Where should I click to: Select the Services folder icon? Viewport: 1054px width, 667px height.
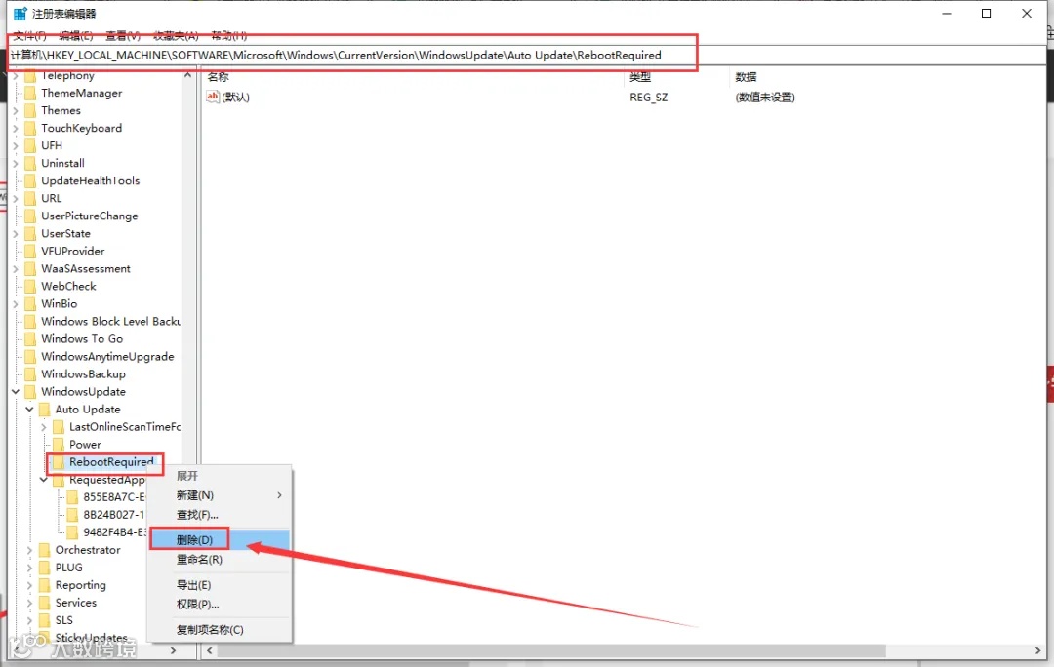tap(44, 603)
